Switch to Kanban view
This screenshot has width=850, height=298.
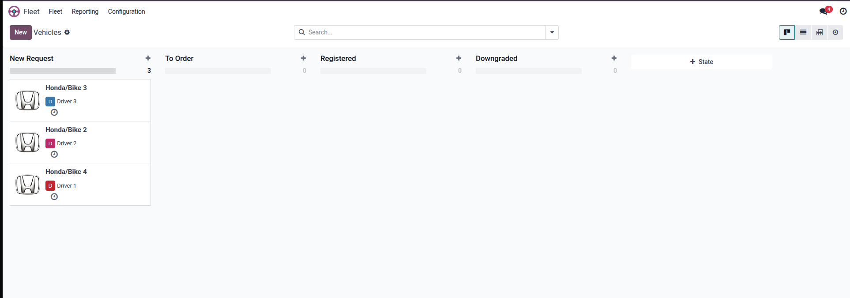pyautogui.click(x=787, y=32)
